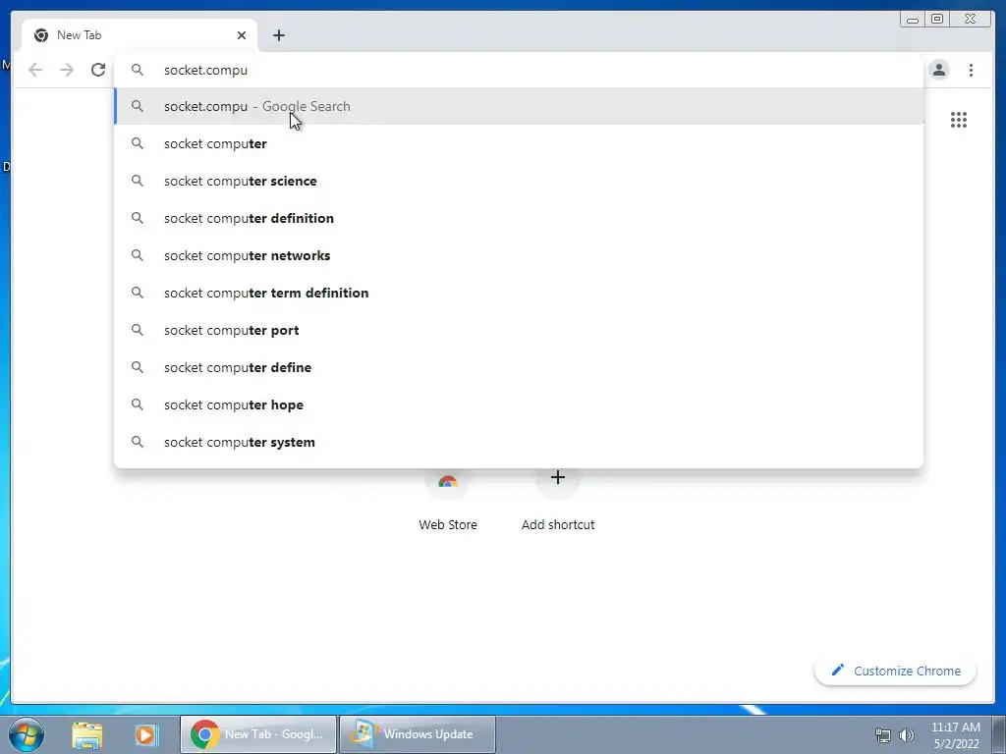
Task: Restore down the Chrome window
Action: point(936,20)
